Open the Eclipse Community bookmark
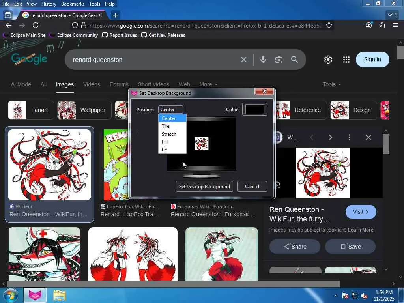 coord(74,35)
